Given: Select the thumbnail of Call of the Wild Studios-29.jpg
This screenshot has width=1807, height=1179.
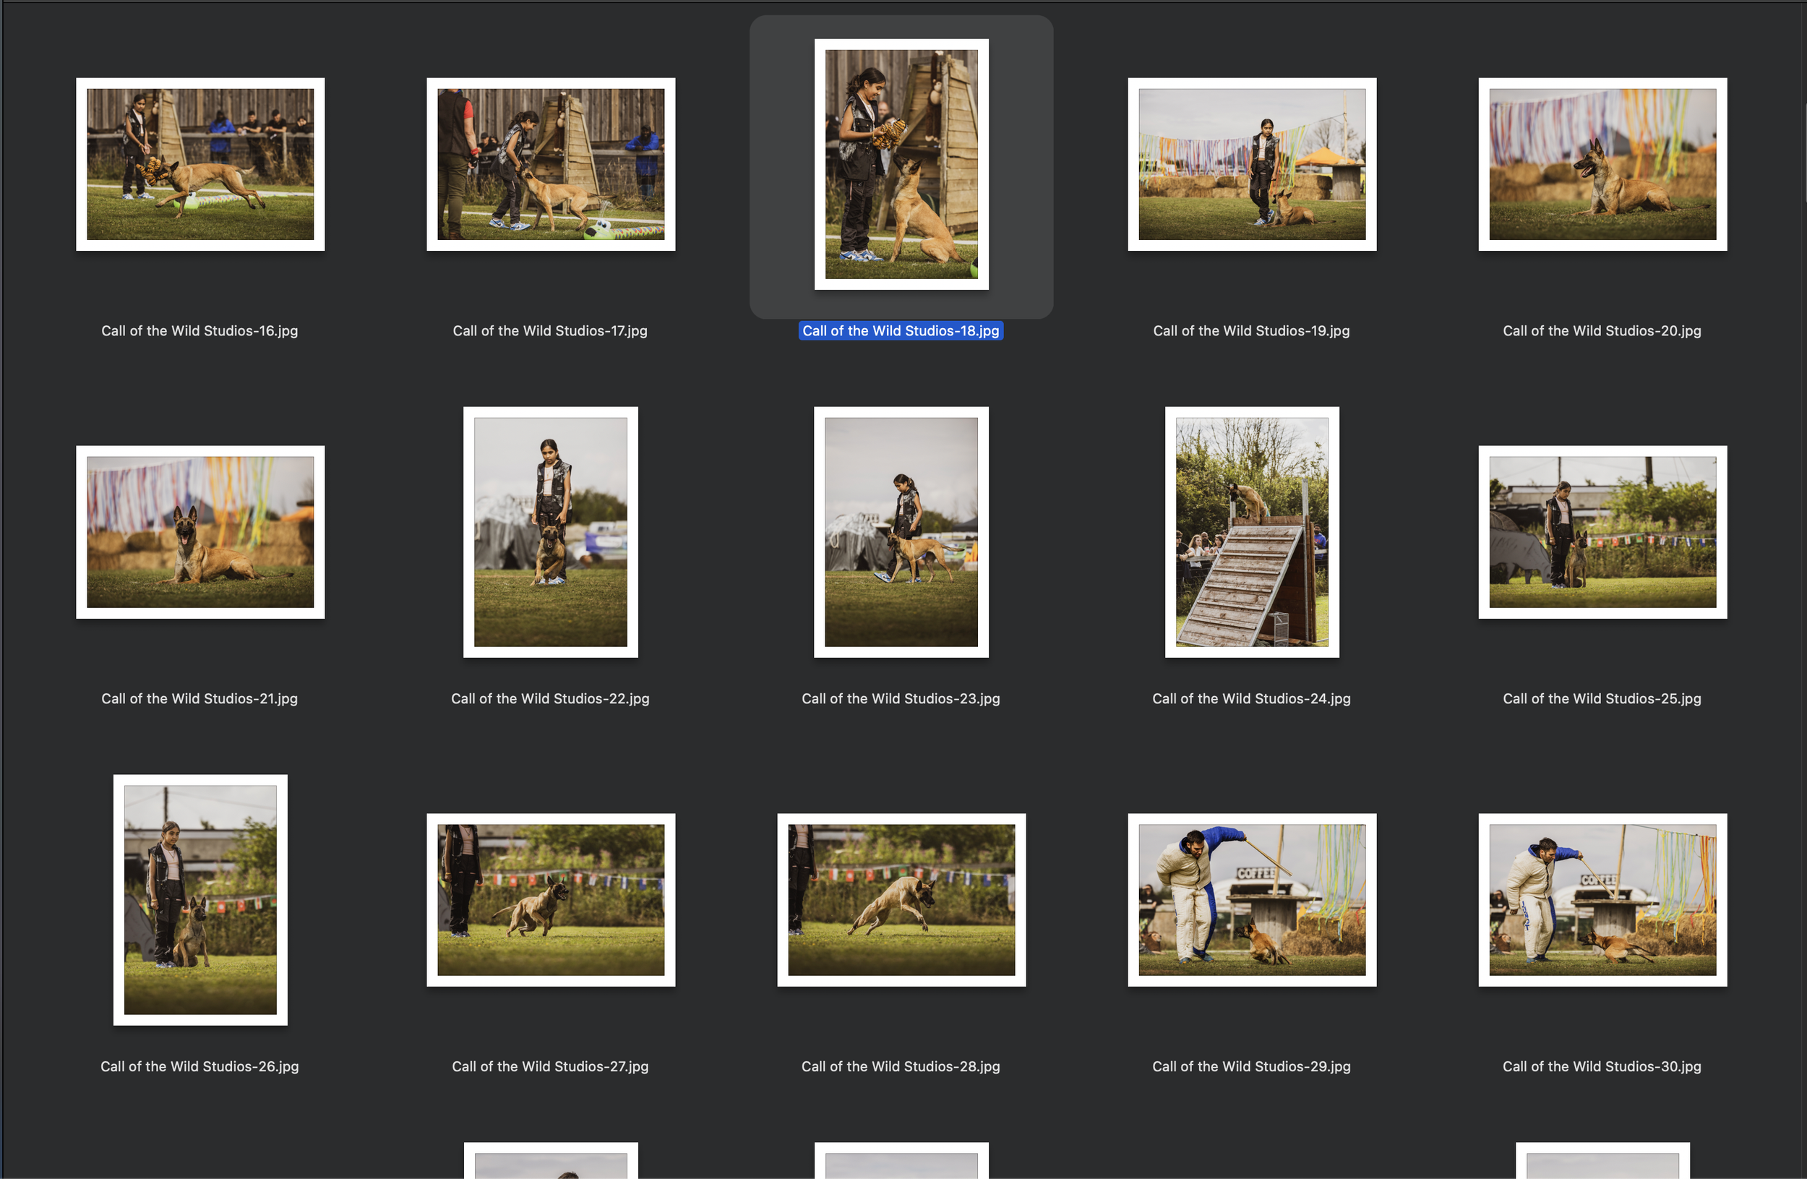Looking at the screenshot, I should (1252, 900).
